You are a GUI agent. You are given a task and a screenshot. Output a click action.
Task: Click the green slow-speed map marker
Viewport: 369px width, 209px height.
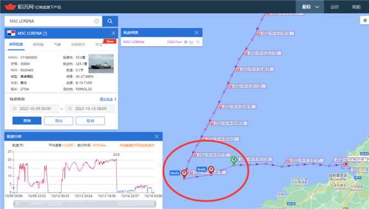coord(234,161)
